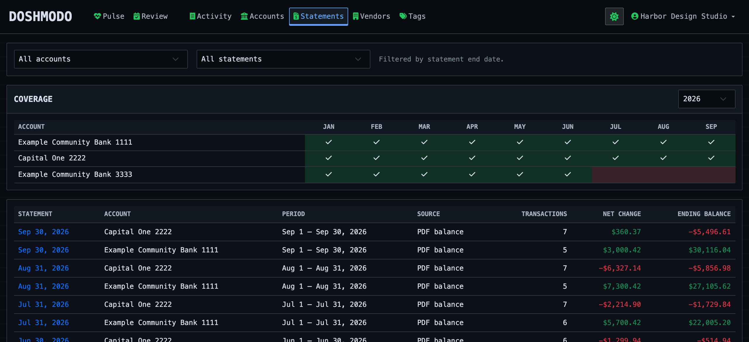Screen dimensions: 749x342
Task: Click period Jul 1 – Jul 31 for Capital One
Action: (x=324, y=305)
